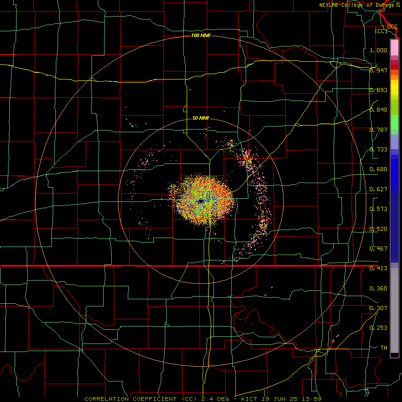Click the [CC] legend heading
The image size is (402, 402).
[381, 31]
